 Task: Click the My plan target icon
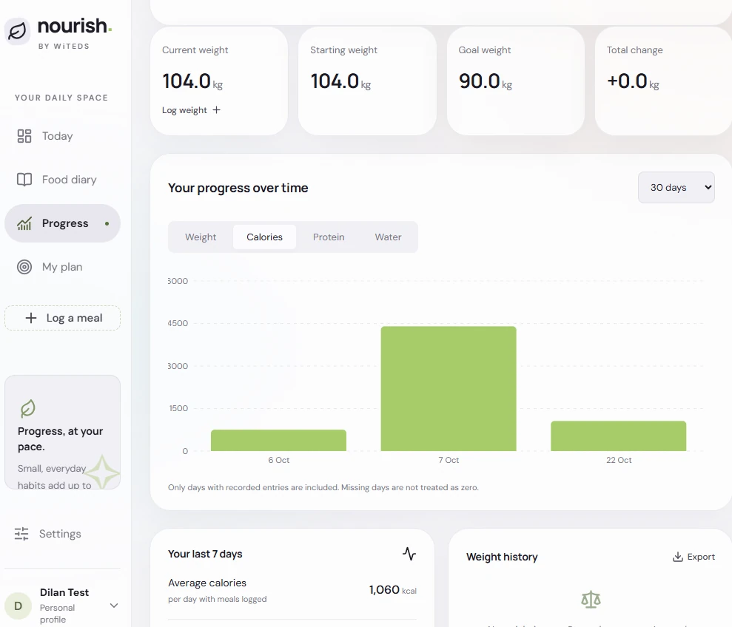(24, 267)
